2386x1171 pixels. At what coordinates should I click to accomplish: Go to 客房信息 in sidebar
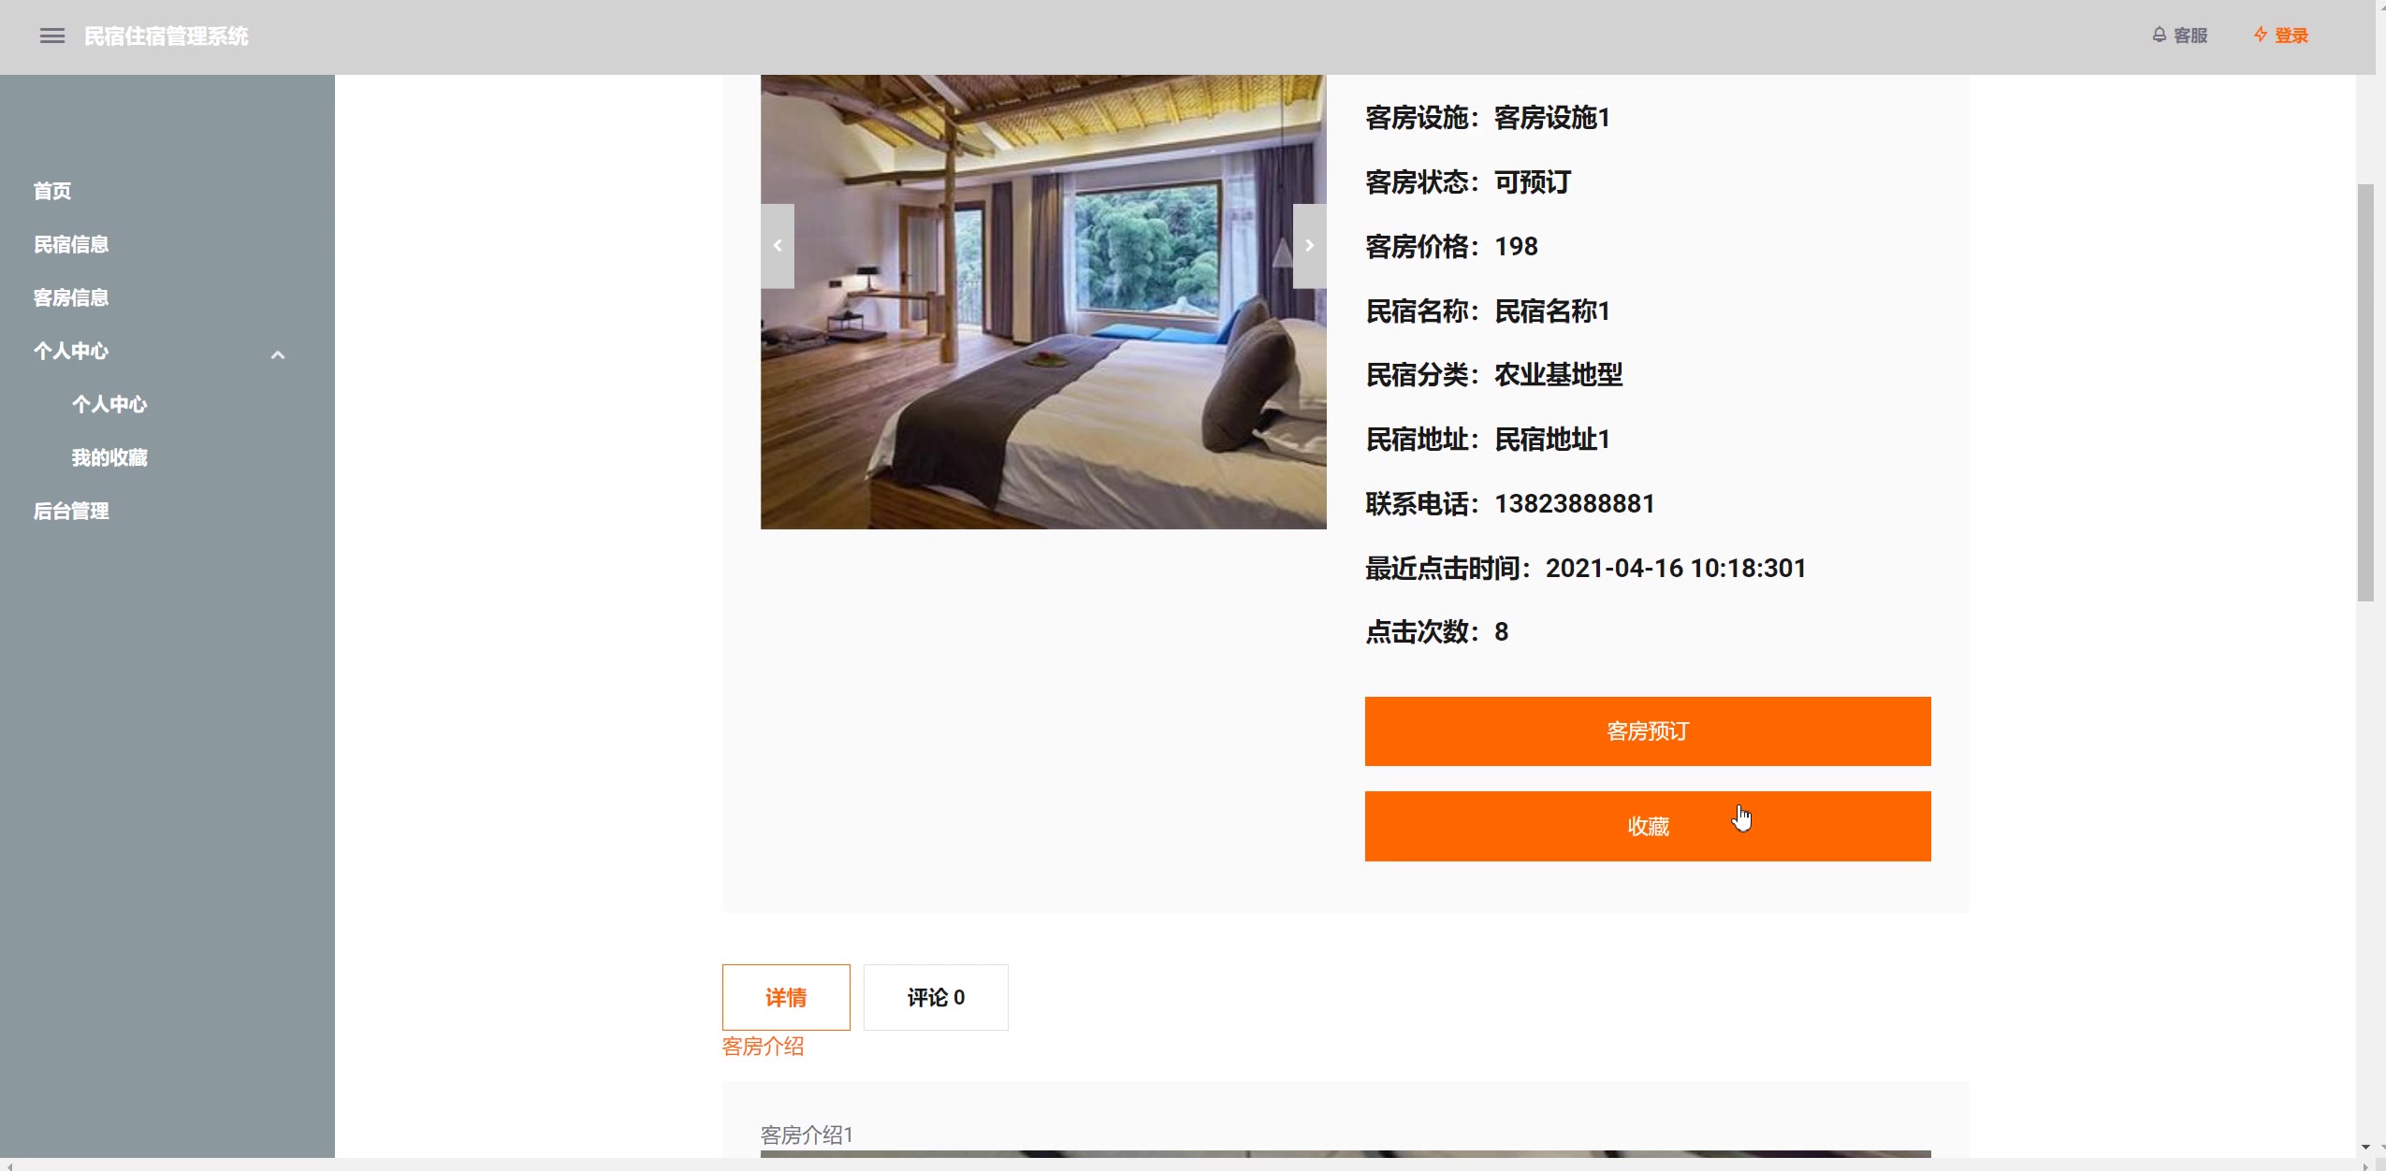71,297
